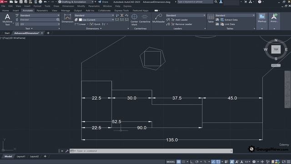Expand the Dimensions panel
Screen dimensions: 291x164
point(94,29)
